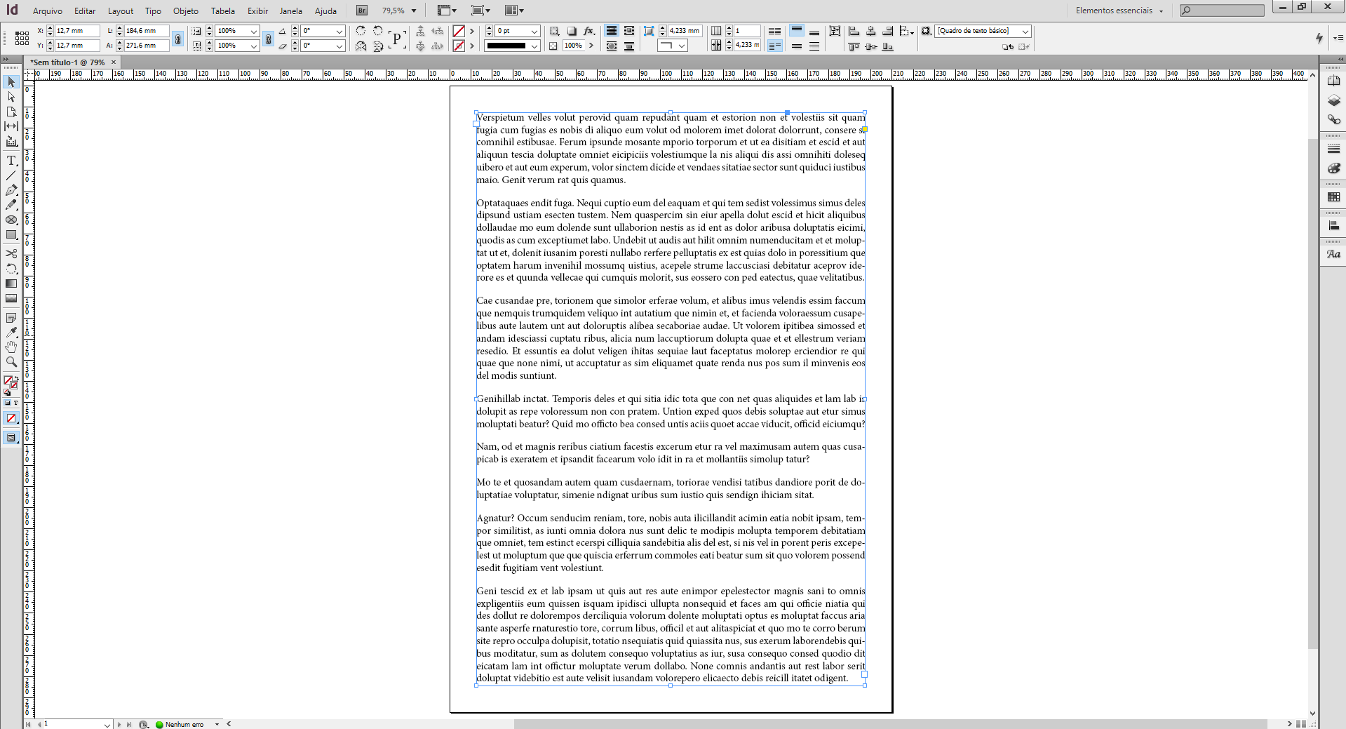The image size is (1346, 729).
Task: Select the Pen tool
Action: click(11, 190)
